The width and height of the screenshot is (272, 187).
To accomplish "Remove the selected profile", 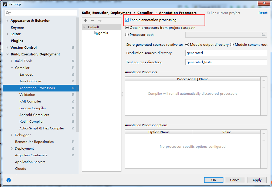I will 92,20.
